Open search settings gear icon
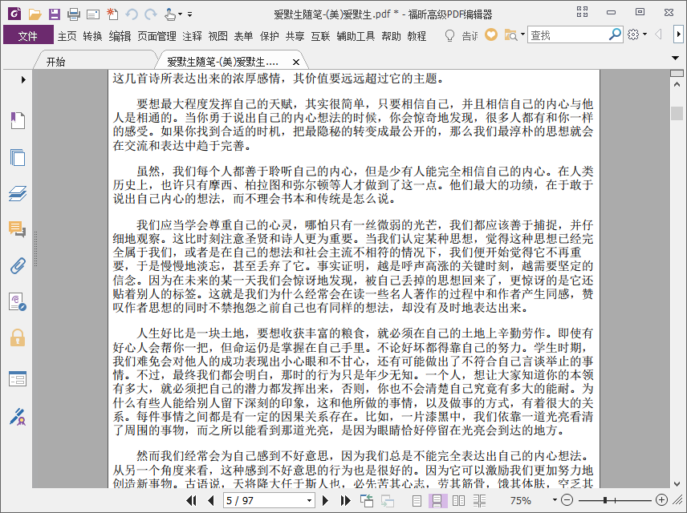Viewport: 687px width, 513px height. point(633,34)
